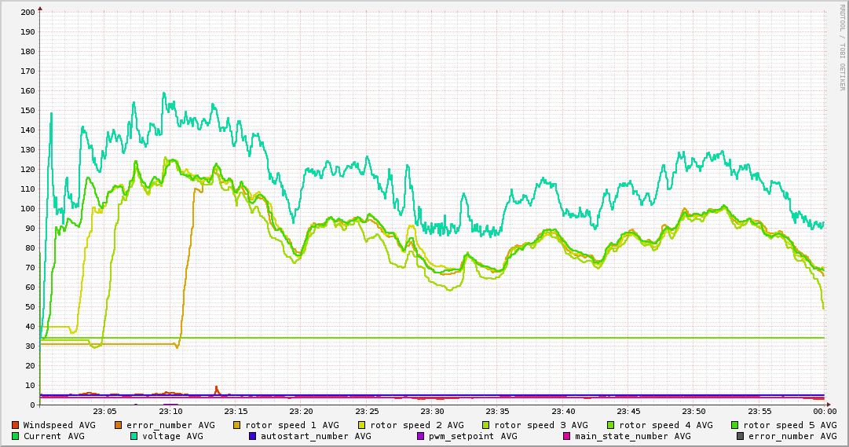Click the 200 value on the y-axis
Image resolution: width=849 pixels, height=447 pixels.
pos(27,13)
